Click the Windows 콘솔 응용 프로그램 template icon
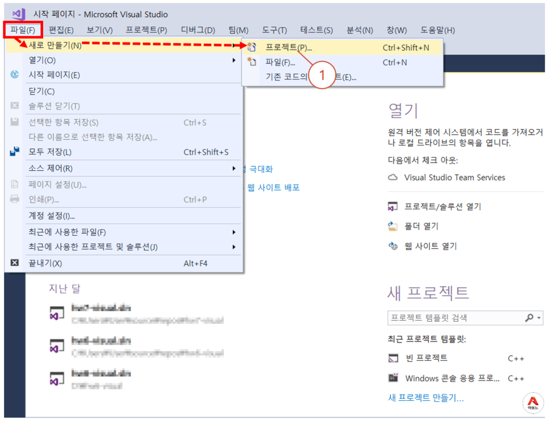 (x=393, y=378)
